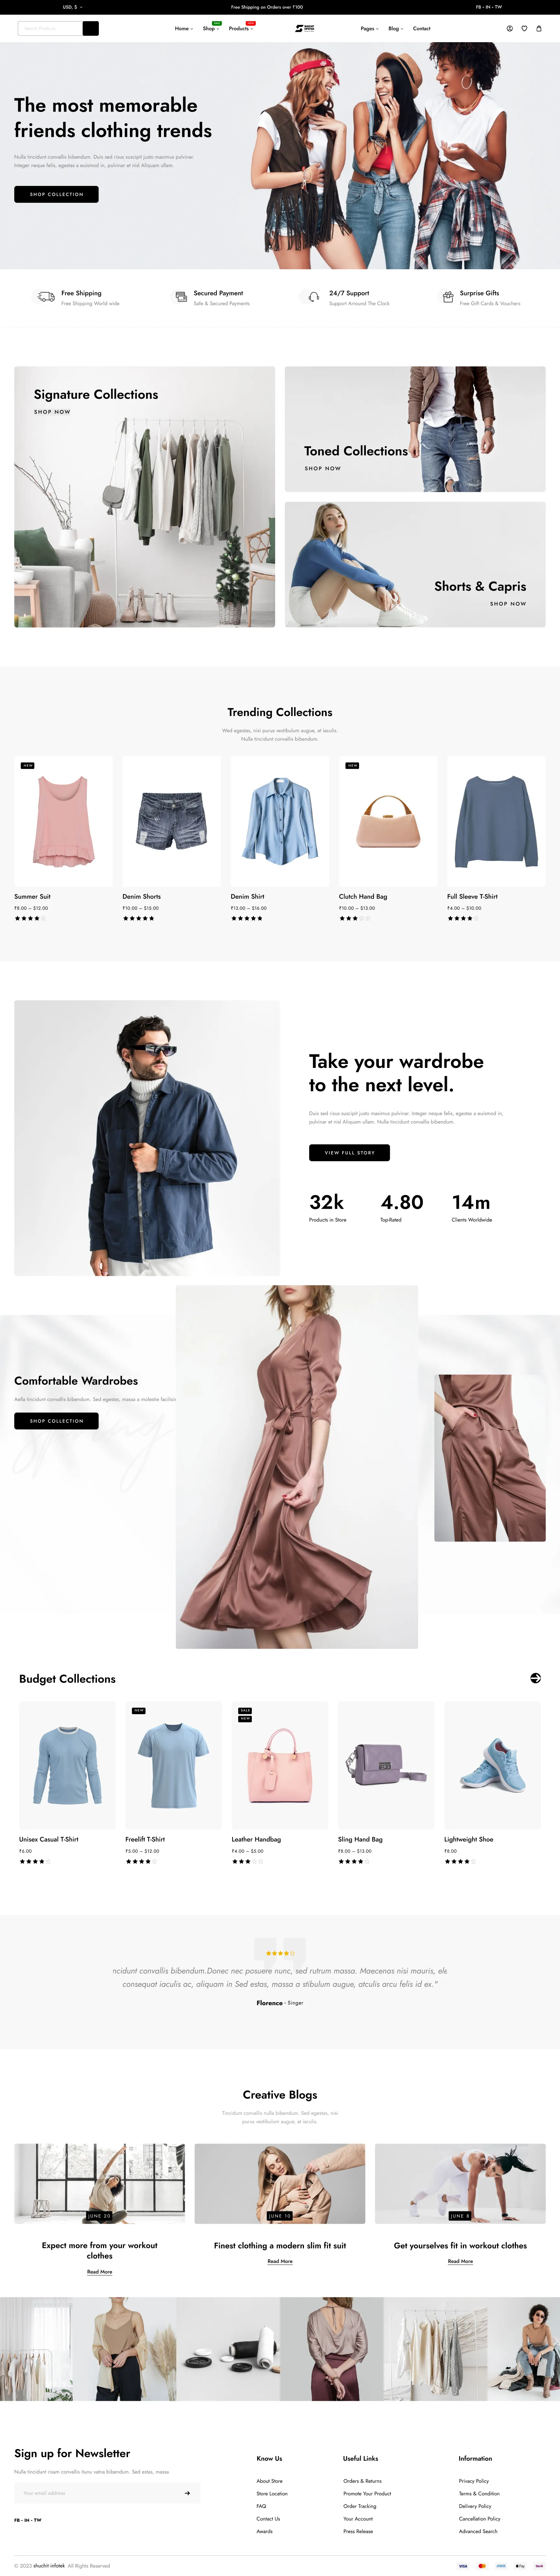The height and width of the screenshot is (2576, 560).
Task: Open the Blog menu
Action: tap(395, 28)
